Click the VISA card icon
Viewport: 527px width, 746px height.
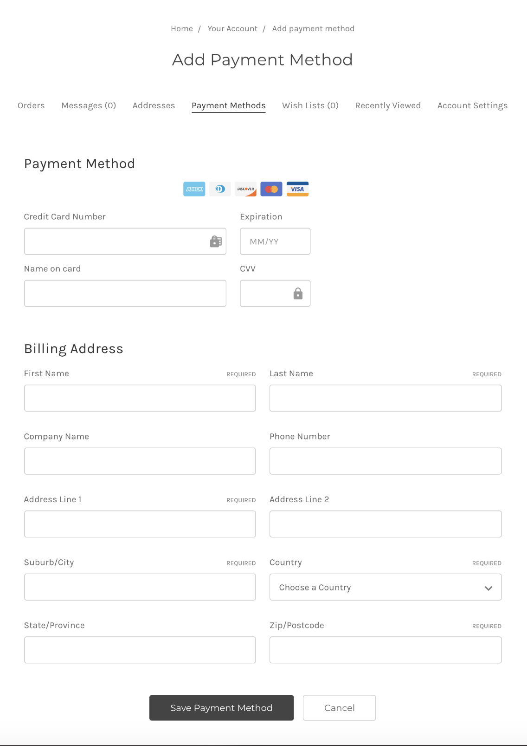click(x=297, y=189)
